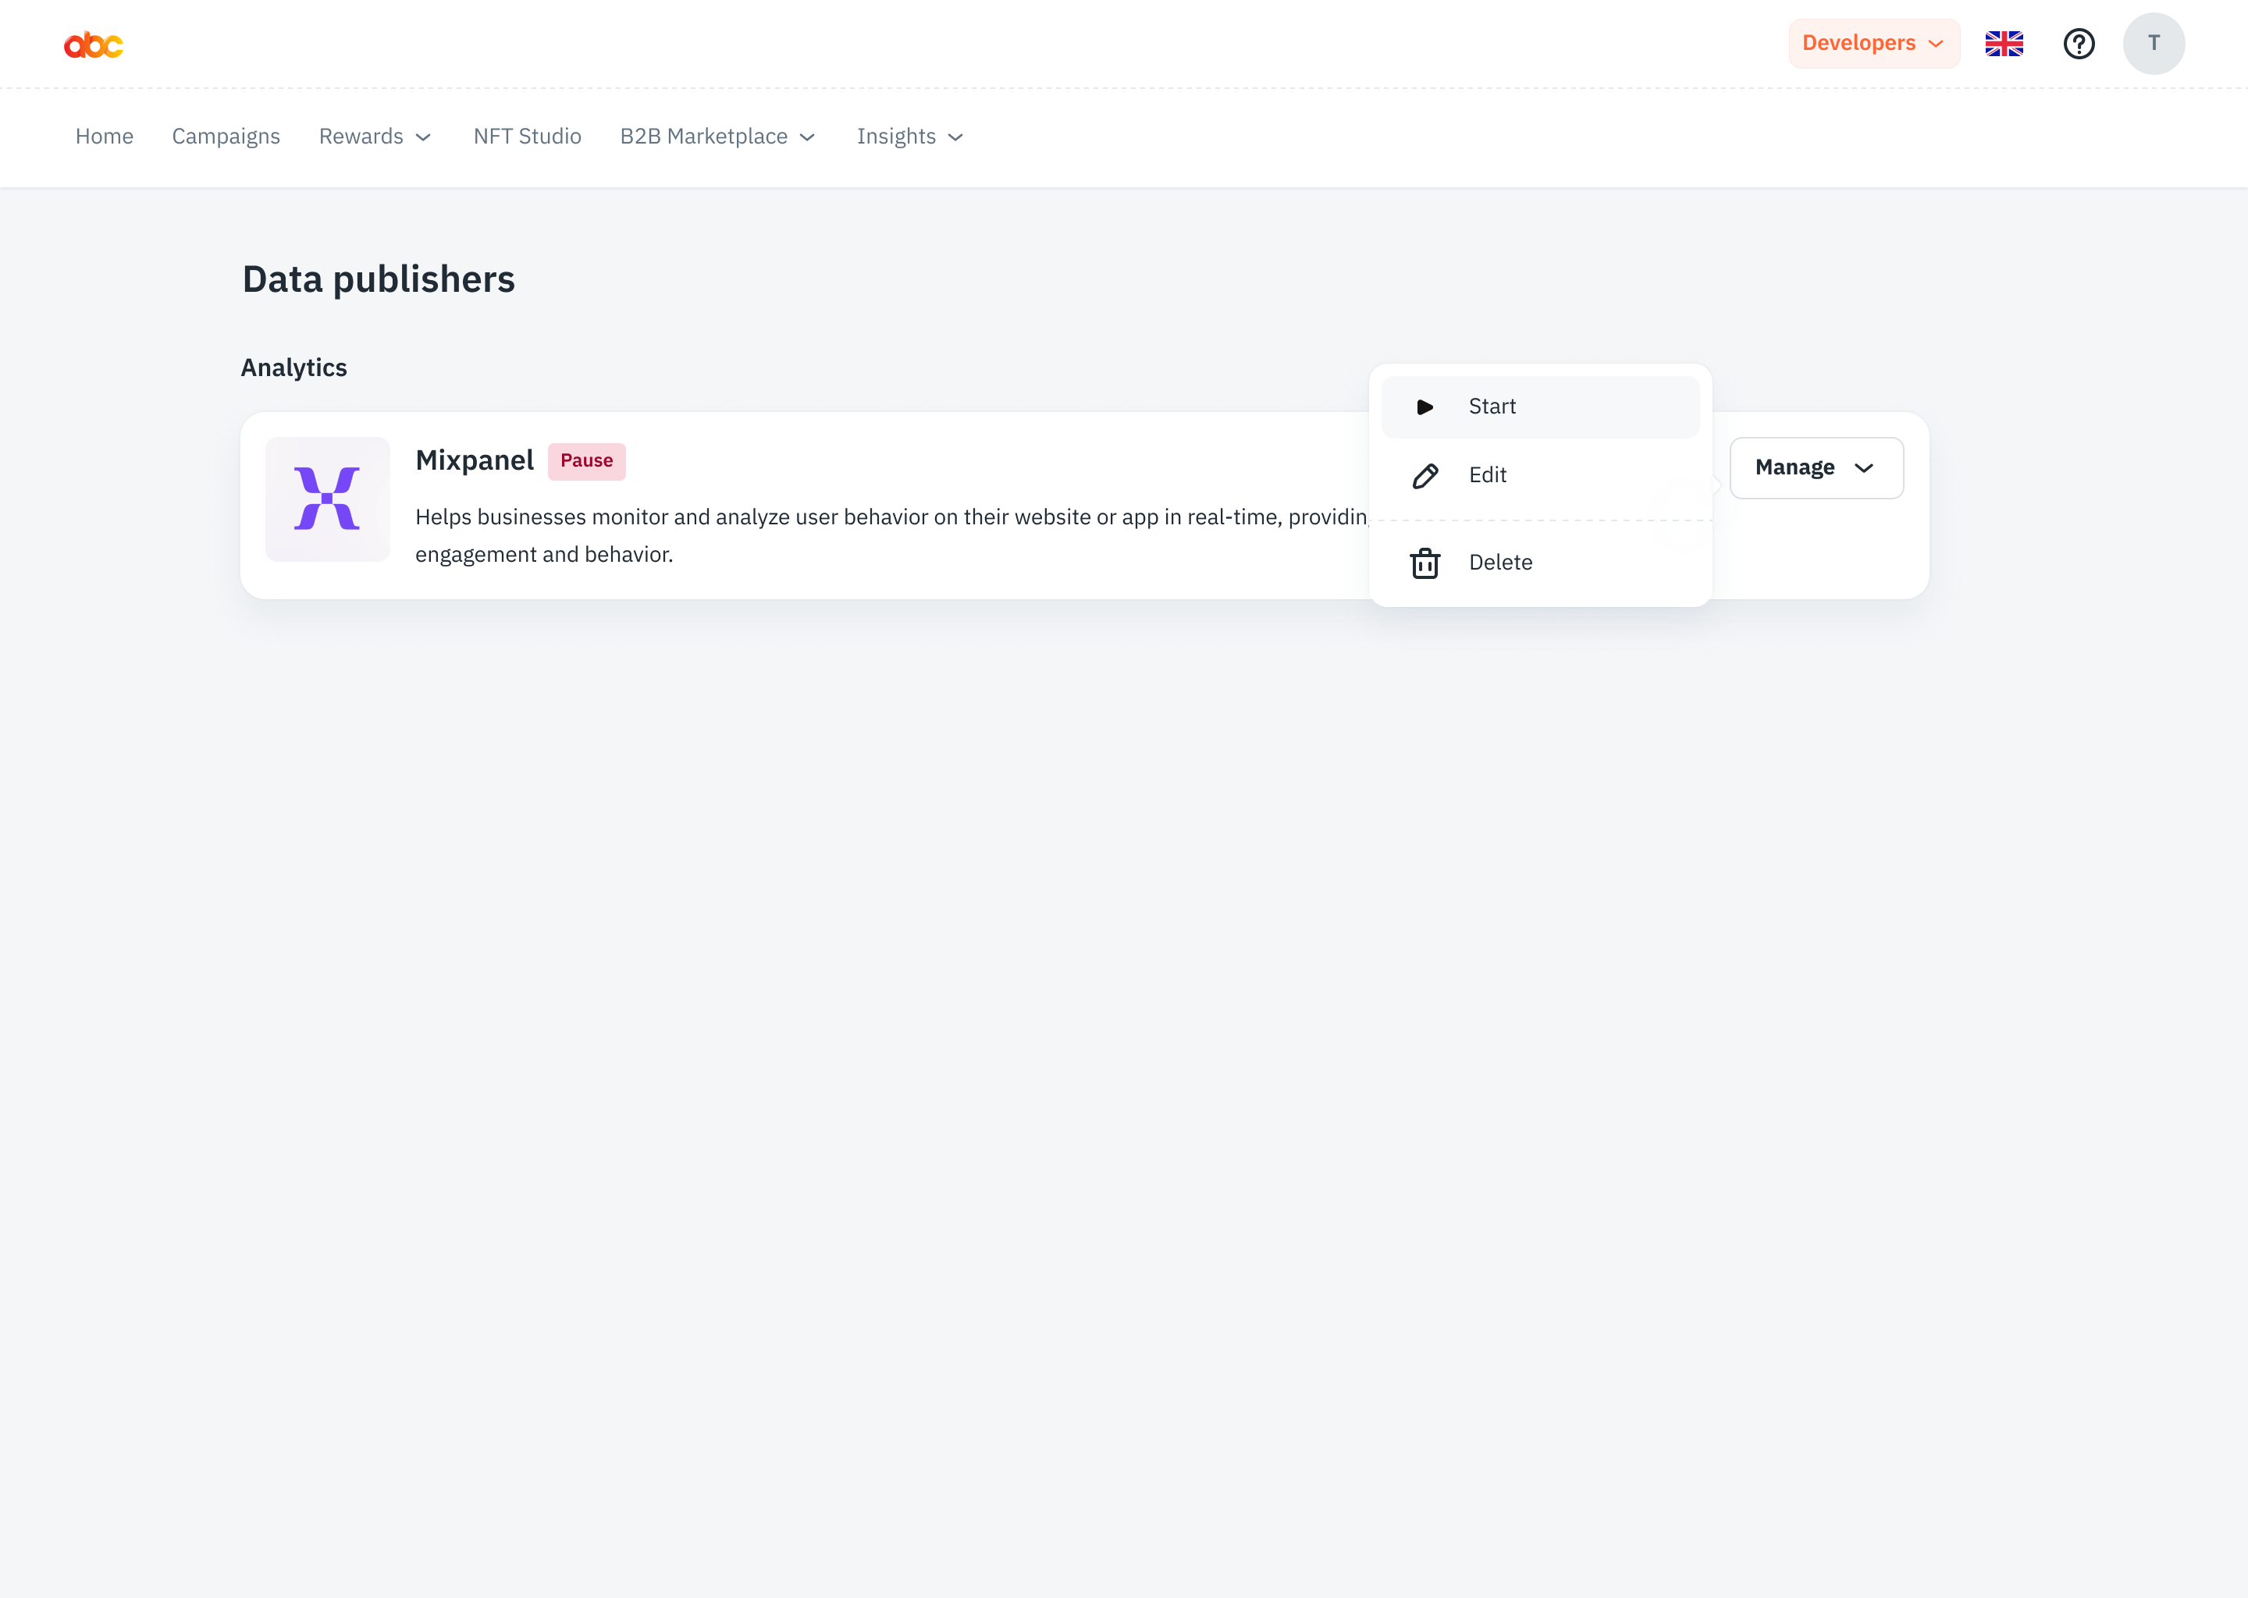2248x1598 pixels.
Task: Click the Mixpanel app icon
Action: tap(327, 499)
